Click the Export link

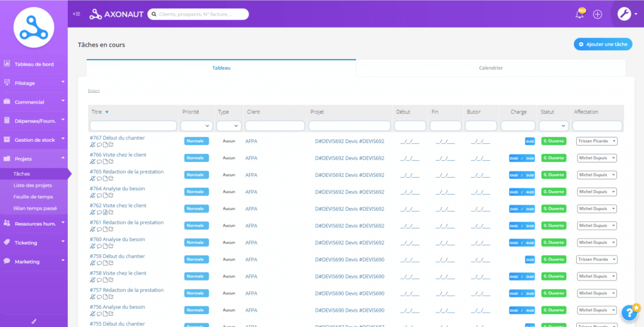pos(94,91)
